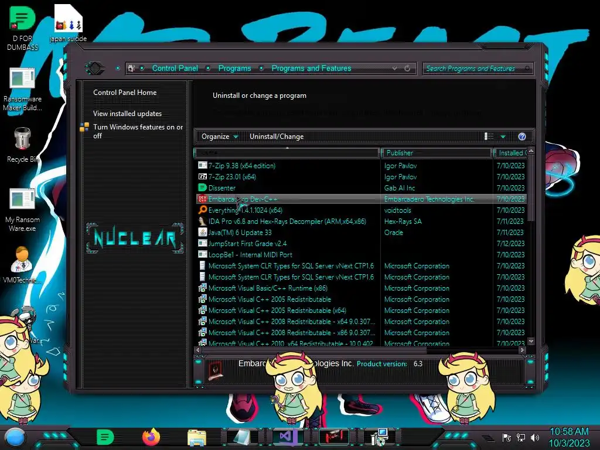Click product version 6.3 in details pane
The height and width of the screenshot is (450, 600).
[x=418, y=363]
